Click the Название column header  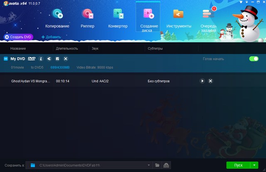[x=18, y=48]
